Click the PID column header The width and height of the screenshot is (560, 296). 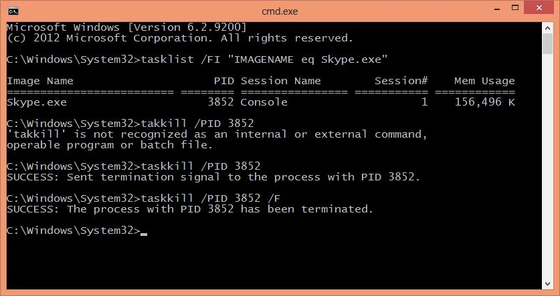[x=224, y=81]
